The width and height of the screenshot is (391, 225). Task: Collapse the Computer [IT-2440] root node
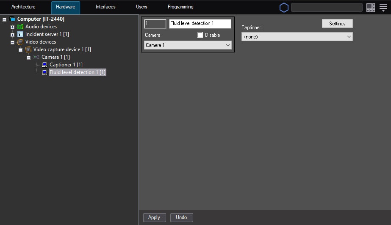pos(4,19)
